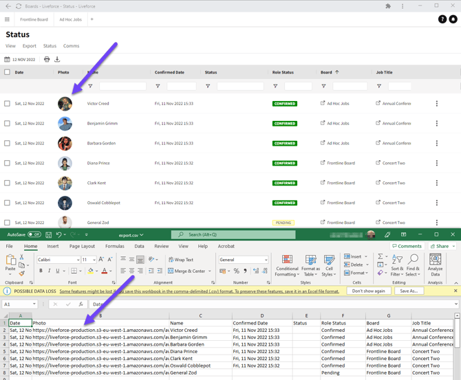This screenshot has width=461, height=380.
Task: Click the Name column filter input field
Action: [x=122, y=86]
